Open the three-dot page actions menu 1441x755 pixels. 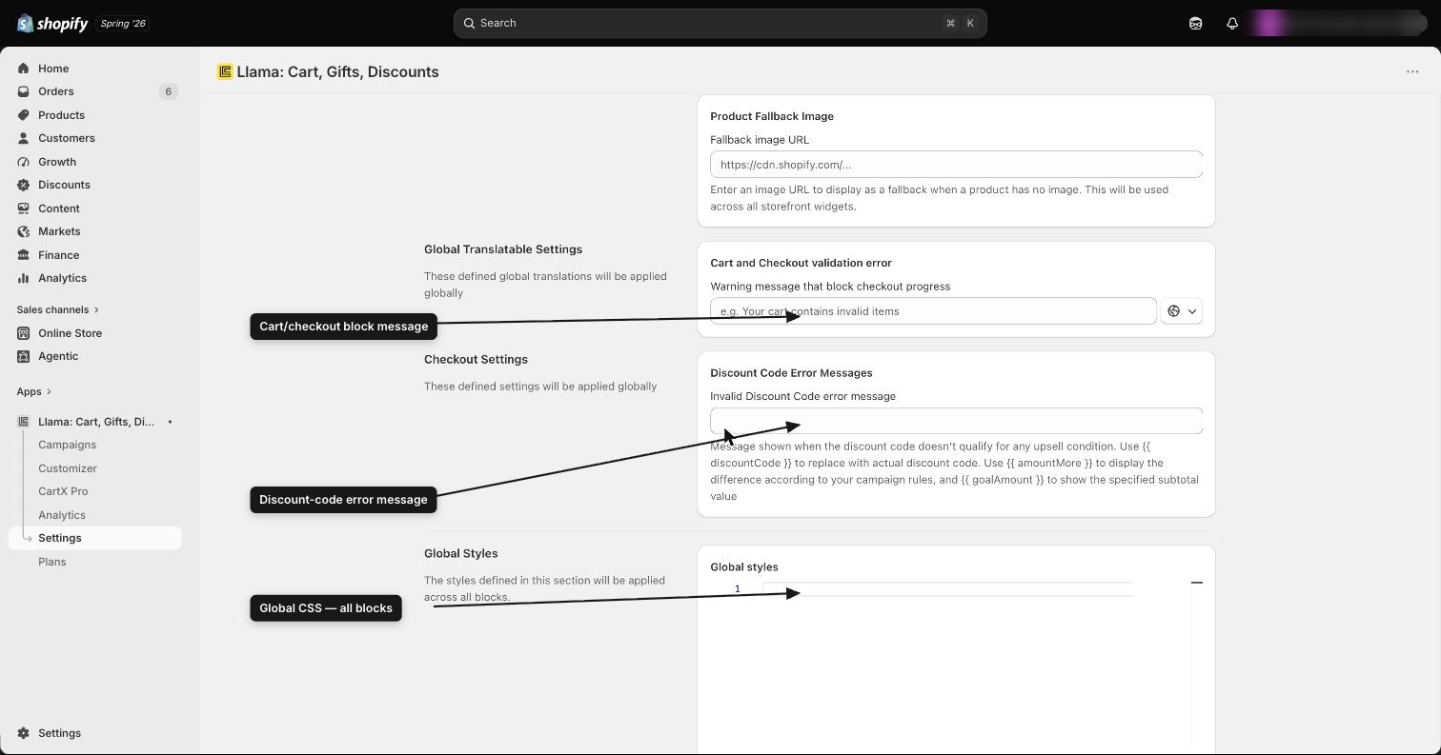pos(1412,71)
